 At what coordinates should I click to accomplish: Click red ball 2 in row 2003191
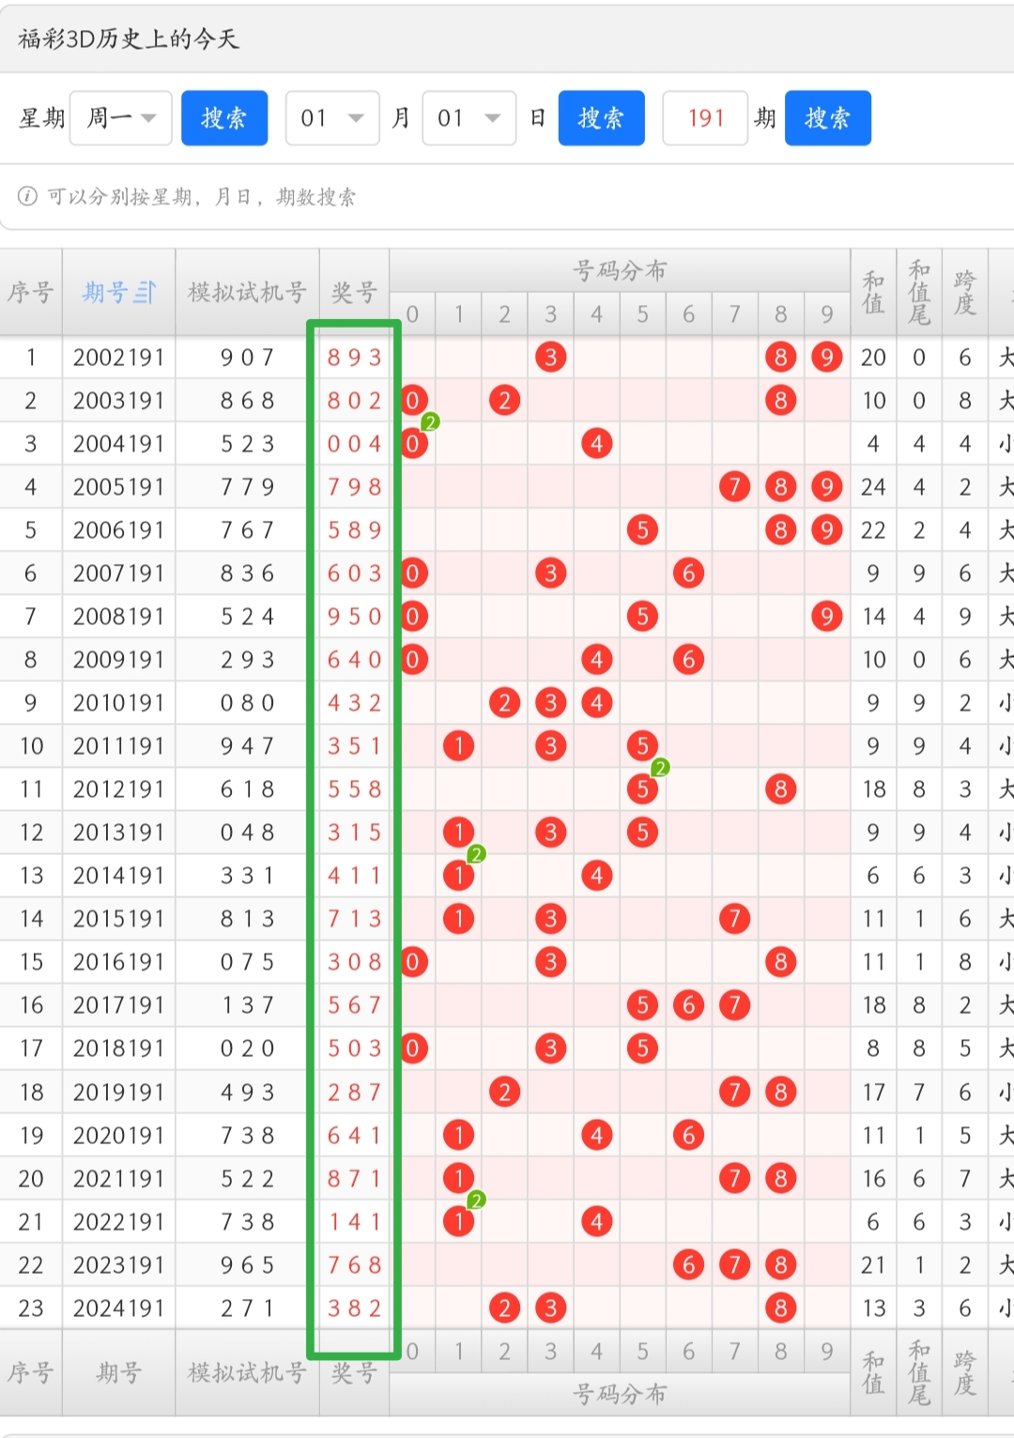pyautogui.click(x=505, y=401)
